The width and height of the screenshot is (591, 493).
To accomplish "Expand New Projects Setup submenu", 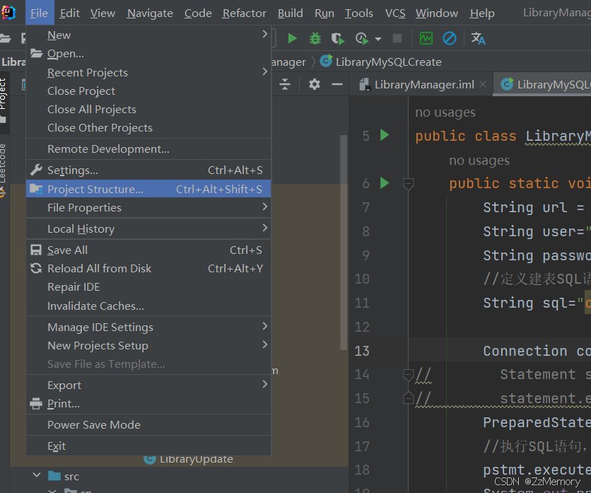I will [148, 345].
